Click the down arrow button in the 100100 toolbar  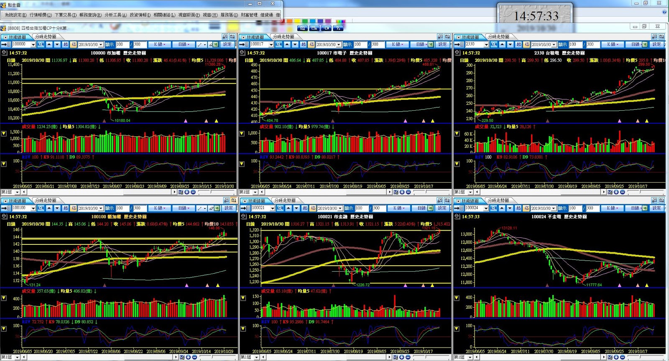pyautogui.click(x=57, y=208)
